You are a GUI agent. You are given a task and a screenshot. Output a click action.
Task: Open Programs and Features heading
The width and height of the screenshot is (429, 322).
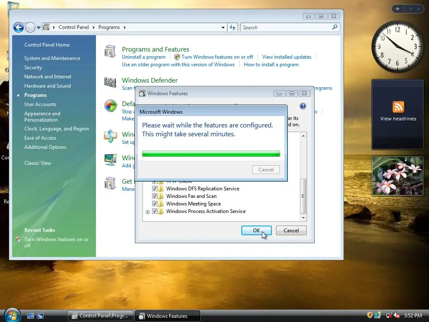[x=155, y=49]
